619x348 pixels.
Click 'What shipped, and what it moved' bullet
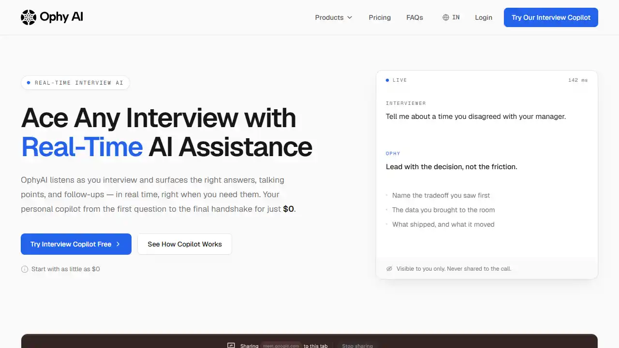(443, 224)
